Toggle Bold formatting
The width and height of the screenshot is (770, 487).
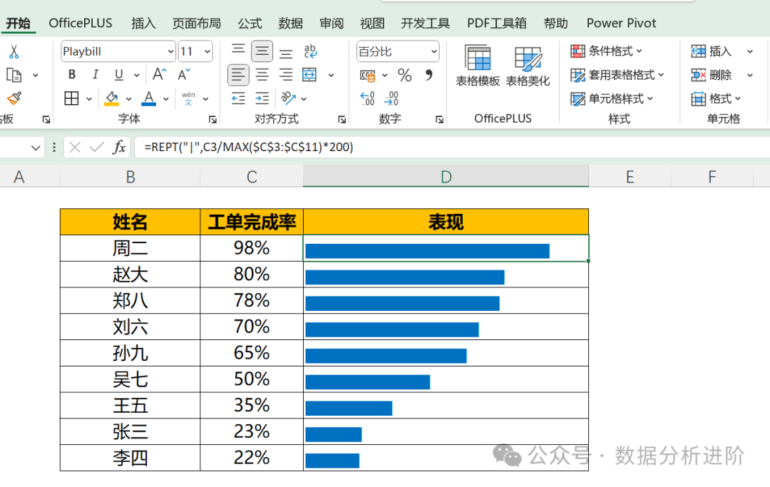(72, 75)
